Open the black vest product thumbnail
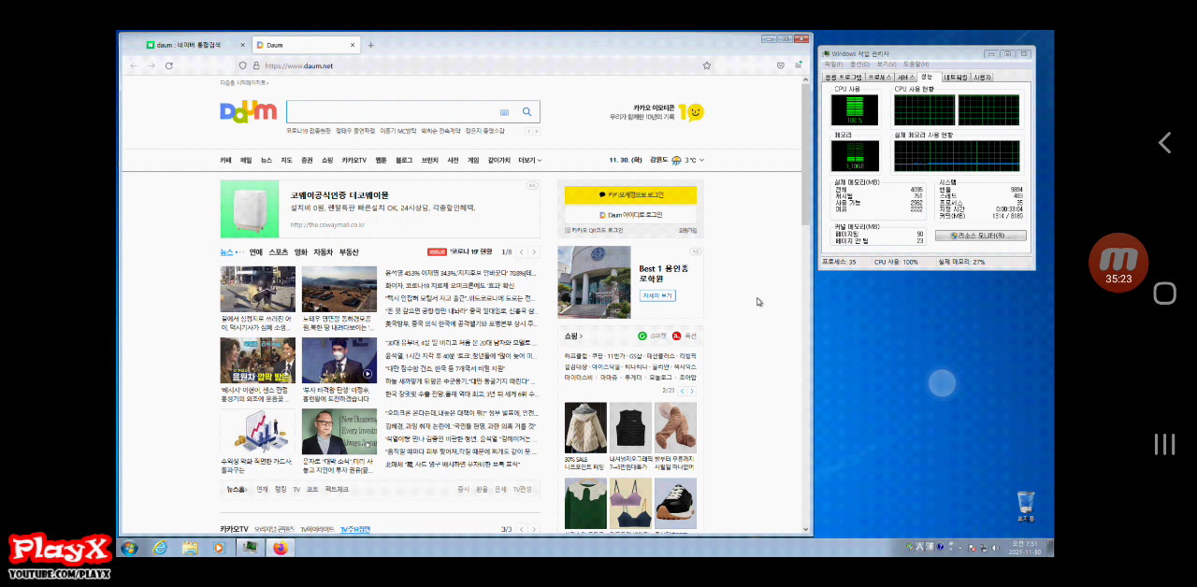1197x587 pixels. [x=630, y=429]
